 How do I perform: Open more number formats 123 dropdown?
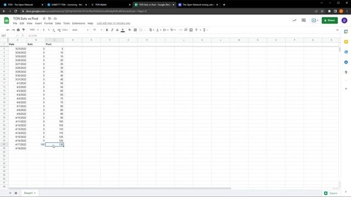coord(65,30)
